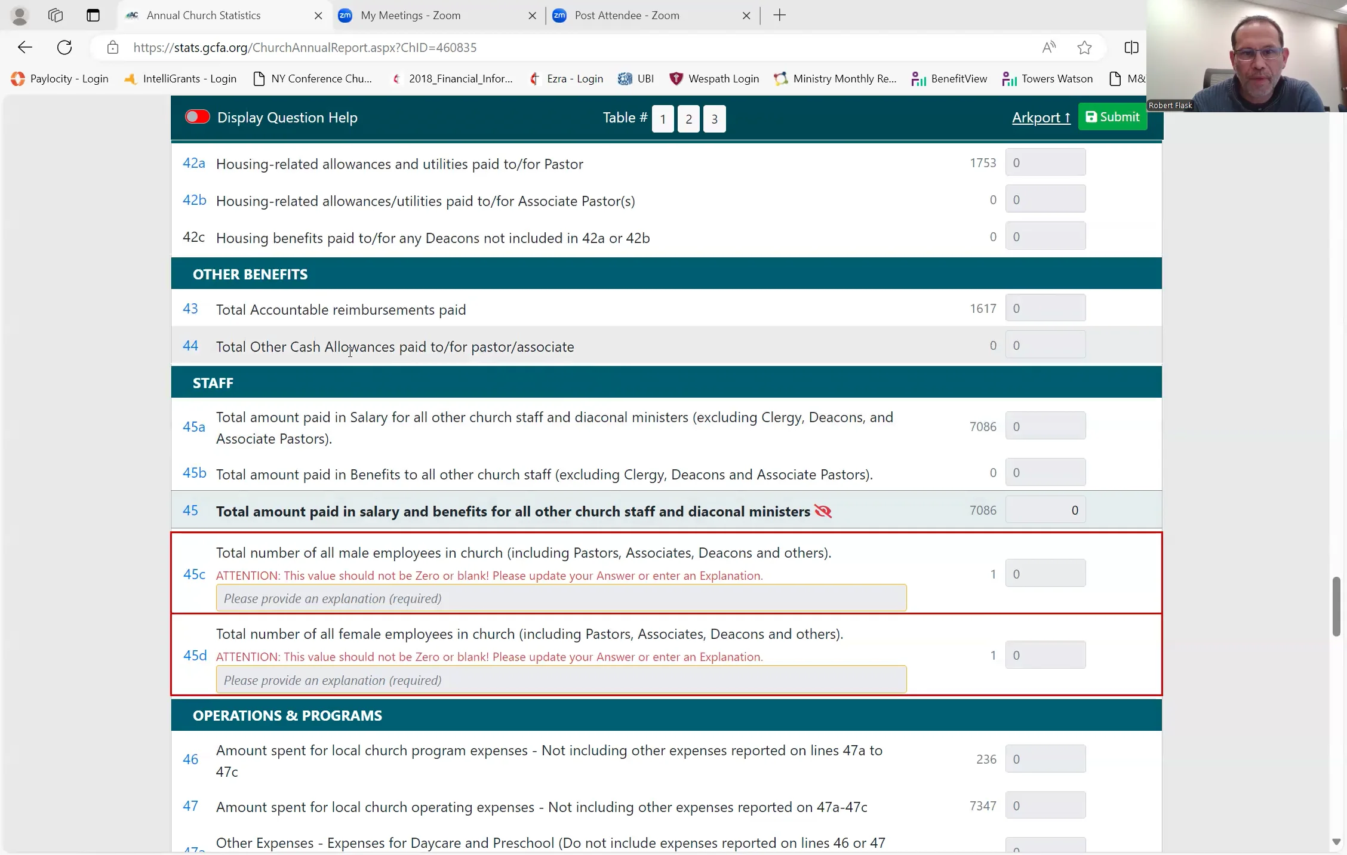Open the IntelliGrants - Login bookmark
Viewport: 1347px width, 855px height.
pyautogui.click(x=180, y=78)
